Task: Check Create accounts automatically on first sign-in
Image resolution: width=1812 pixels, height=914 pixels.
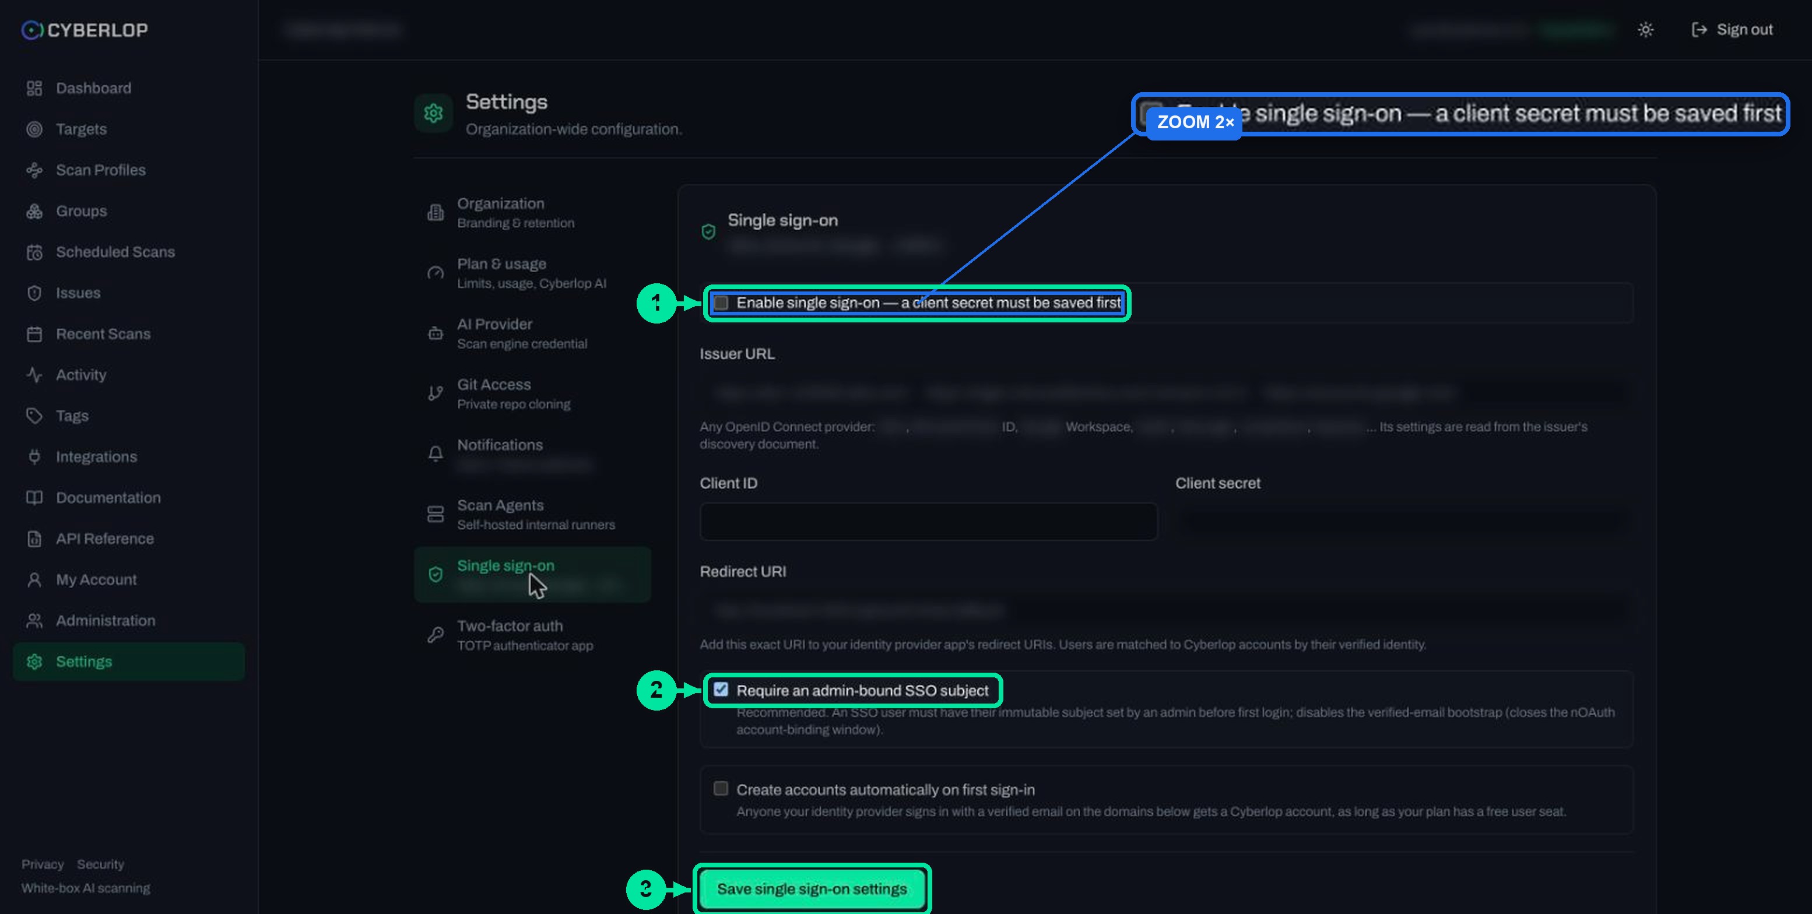Action: 721,788
